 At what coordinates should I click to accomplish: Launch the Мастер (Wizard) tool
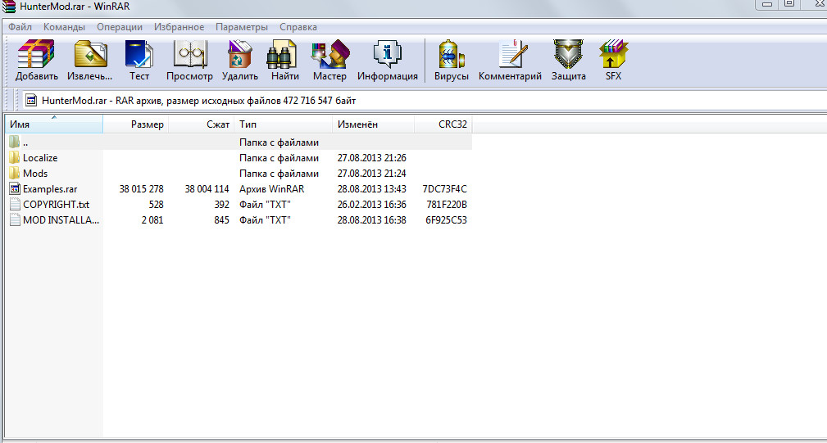click(330, 54)
